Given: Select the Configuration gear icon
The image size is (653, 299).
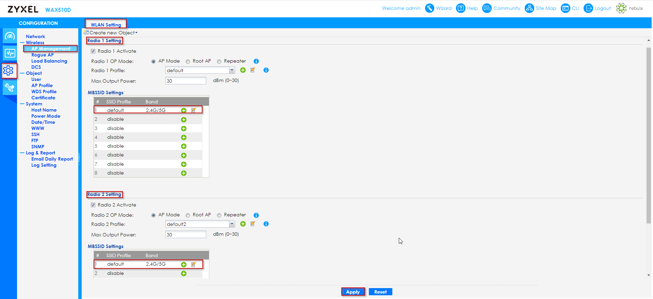Looking at the screenshot, I should 9,70.
